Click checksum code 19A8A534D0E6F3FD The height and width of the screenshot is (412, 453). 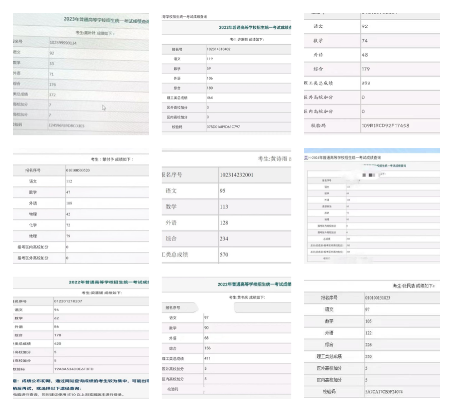[x=74, y=369]
